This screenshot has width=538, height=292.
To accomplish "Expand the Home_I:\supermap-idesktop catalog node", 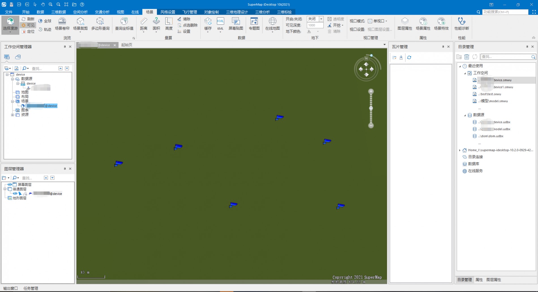I will pyautogui.click(x=460, y=150).
